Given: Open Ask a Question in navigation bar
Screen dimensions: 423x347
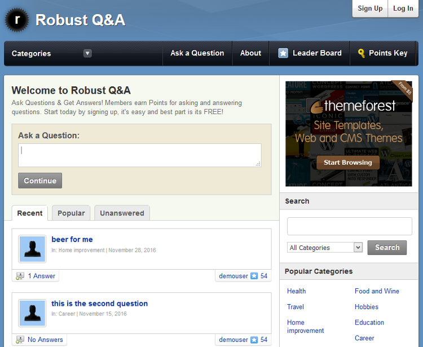Looking at the screenshot, I should pyautogui.click(x=197, y=53).
